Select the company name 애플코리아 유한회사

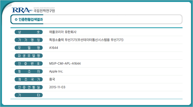coord(63,32)
